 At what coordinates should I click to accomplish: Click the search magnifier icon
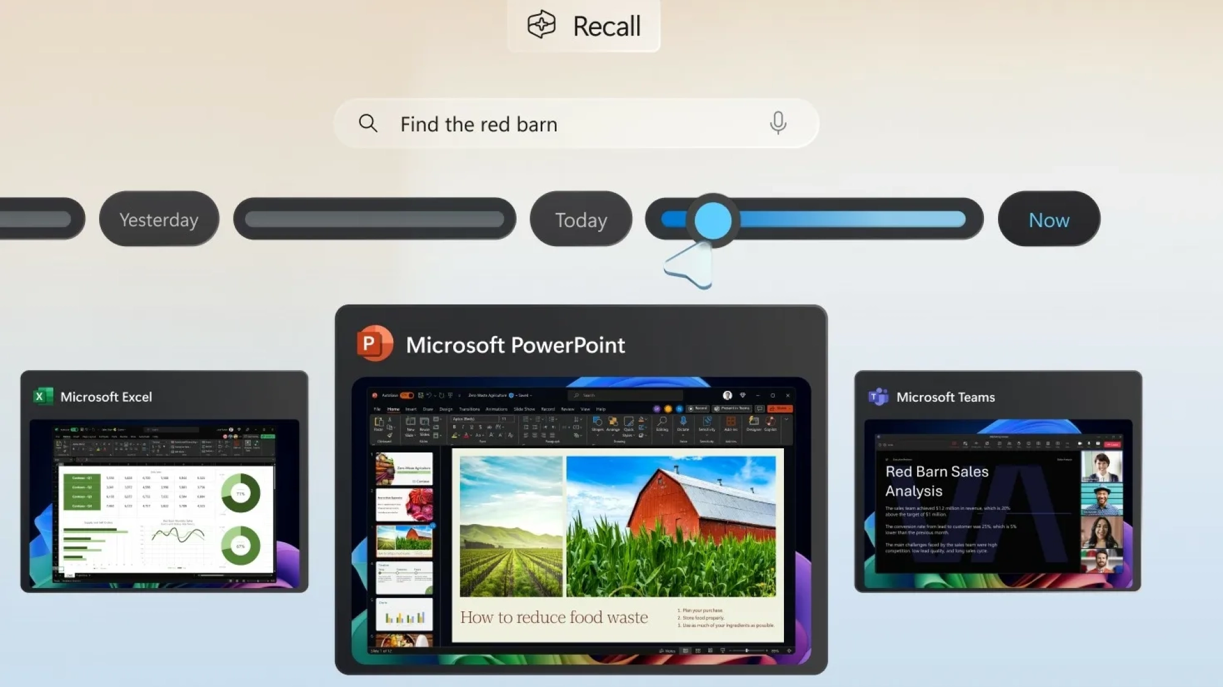click(x=368, y=123)
